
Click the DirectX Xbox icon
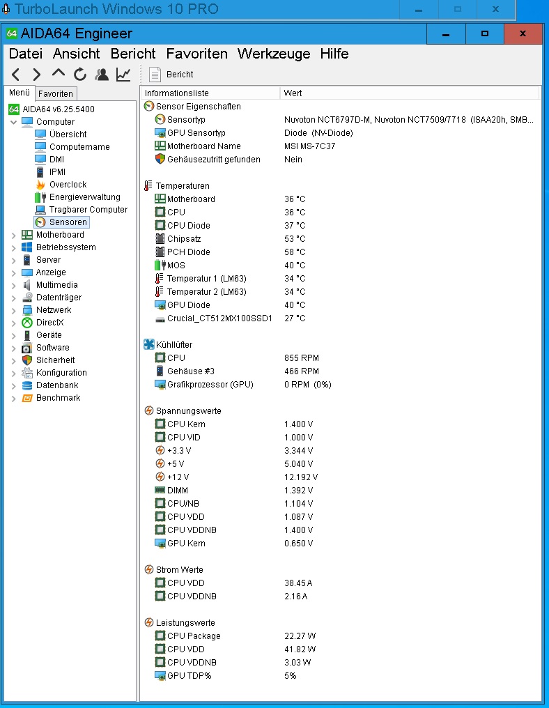(x=27, y=323)
